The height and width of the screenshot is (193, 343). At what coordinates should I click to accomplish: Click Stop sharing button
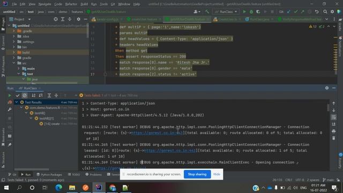click(x=197, y=174)
